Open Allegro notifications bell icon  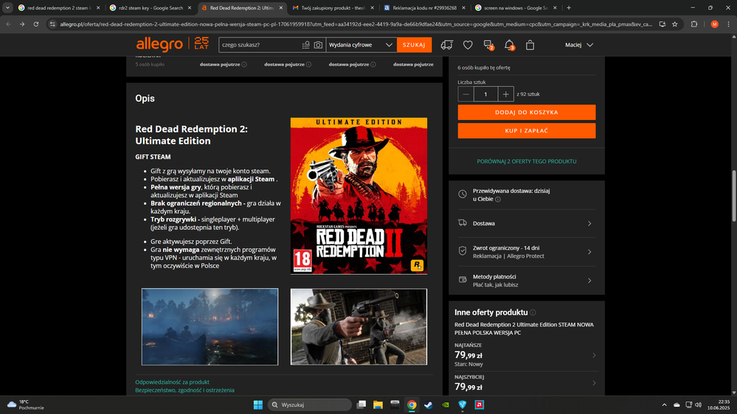[x=509, y=45]
